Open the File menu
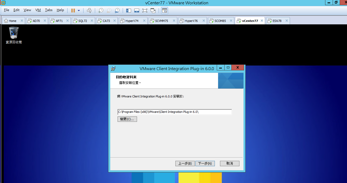 7,10
